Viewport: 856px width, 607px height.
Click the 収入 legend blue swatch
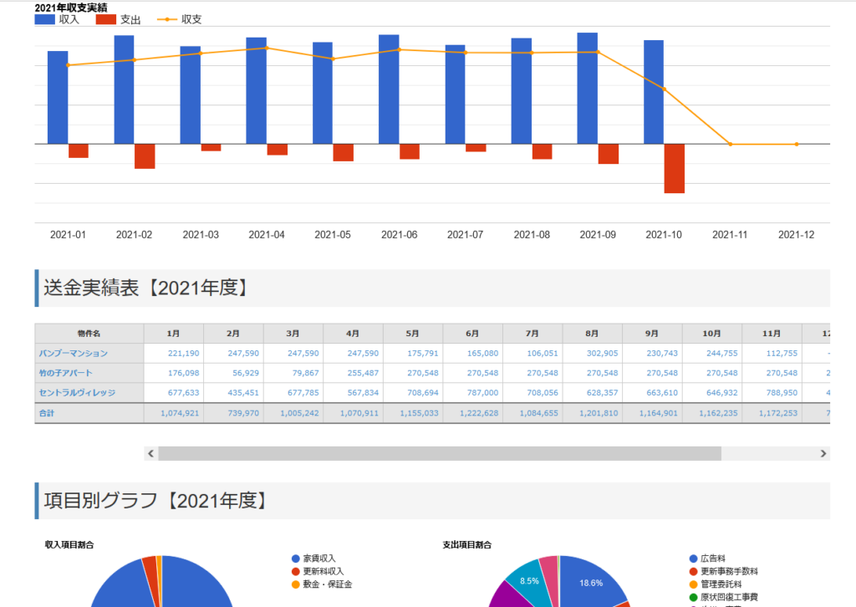pyautogui.click(x=45, y=20)
